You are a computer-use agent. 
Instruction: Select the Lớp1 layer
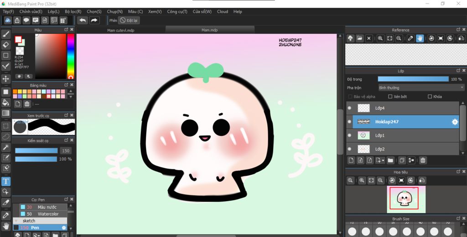pos(403,135)
